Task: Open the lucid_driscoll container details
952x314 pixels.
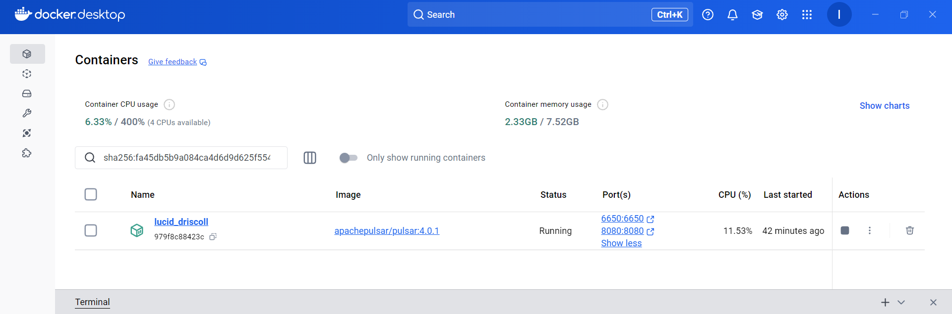Action: pos(181,222)
